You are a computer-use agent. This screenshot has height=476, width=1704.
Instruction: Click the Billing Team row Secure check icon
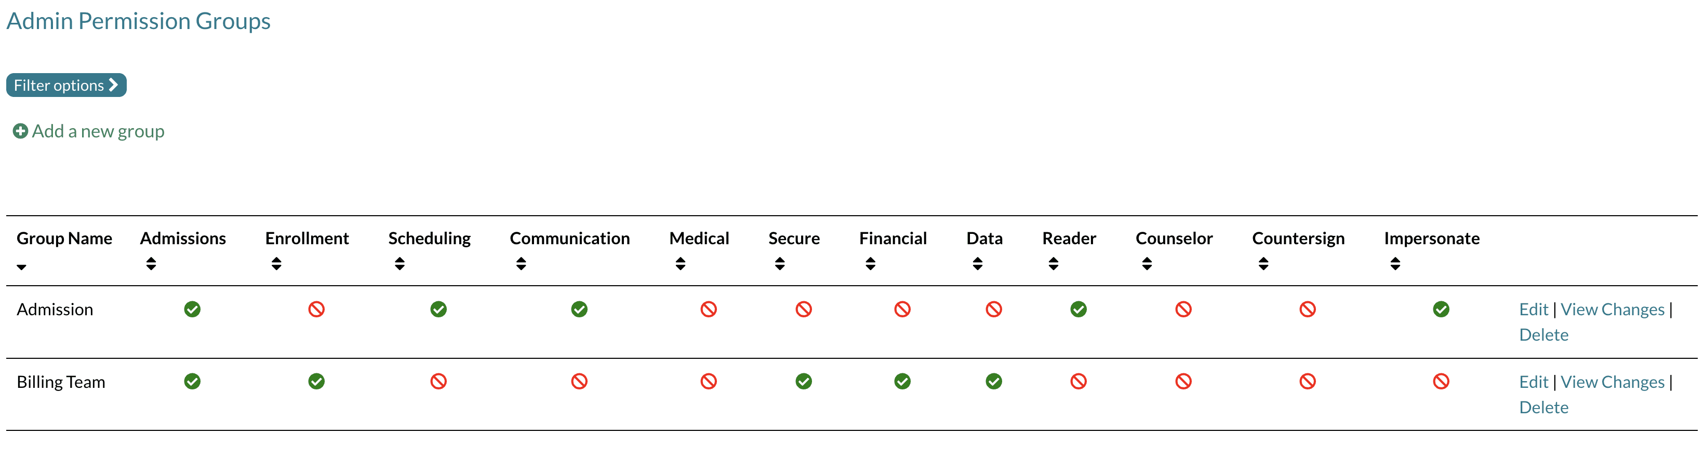804,382
